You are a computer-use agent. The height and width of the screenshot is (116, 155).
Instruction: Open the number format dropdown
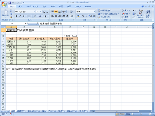click(94, 12)
